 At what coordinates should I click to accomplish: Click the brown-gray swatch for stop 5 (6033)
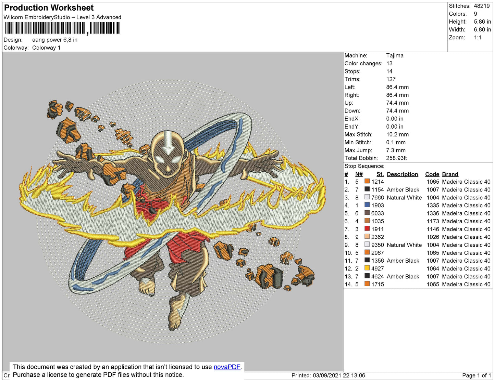(367, 213)
